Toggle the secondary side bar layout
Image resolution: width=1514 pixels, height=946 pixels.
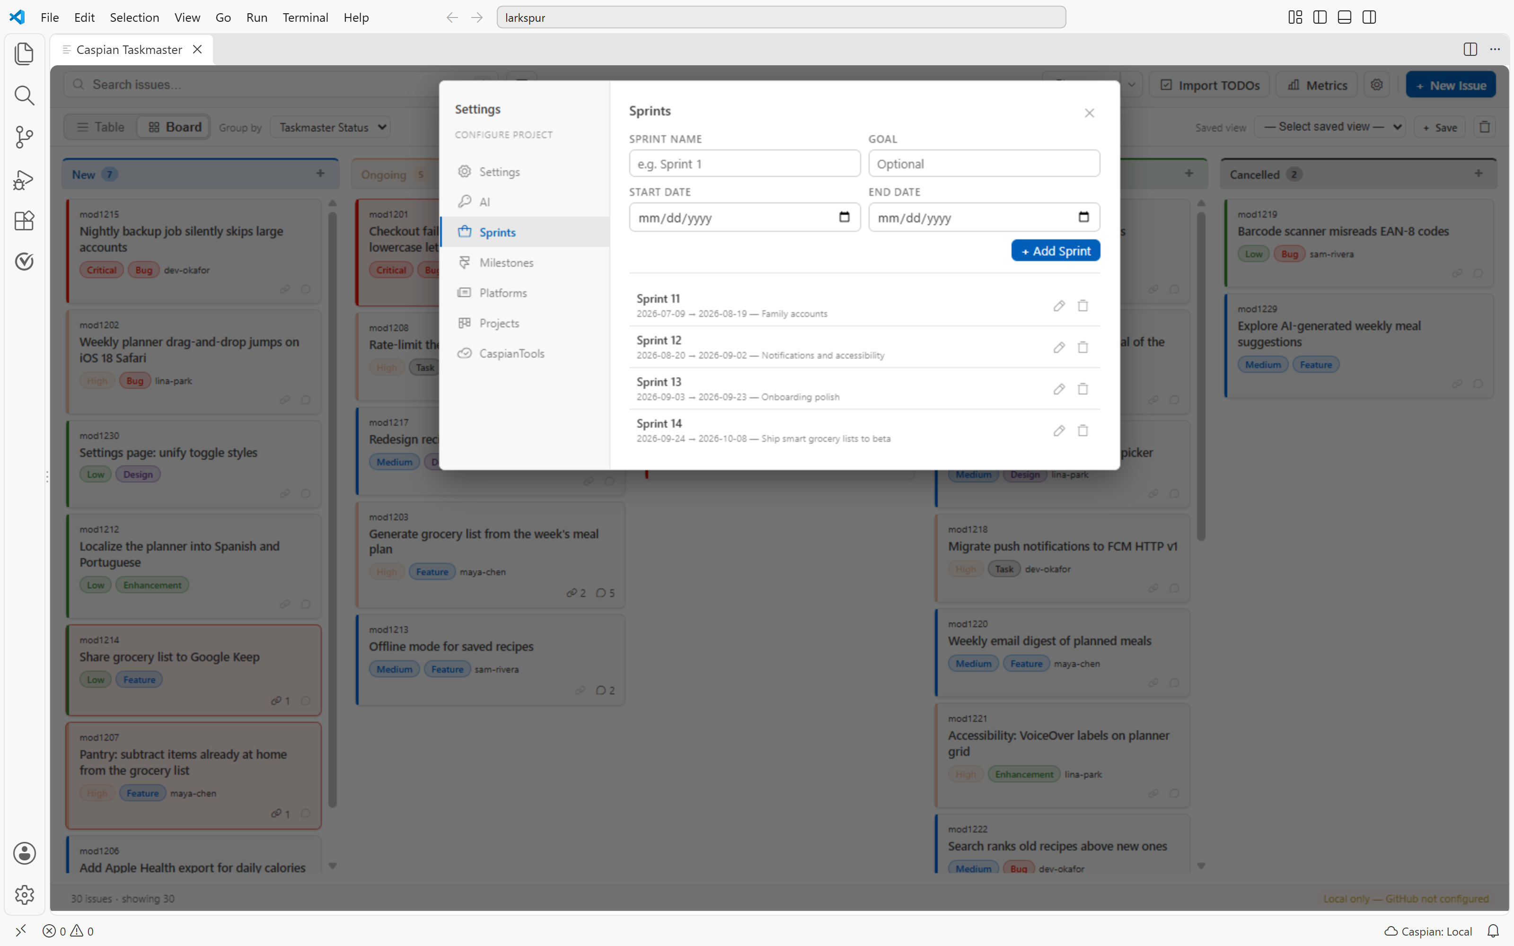click(1369, 18)
